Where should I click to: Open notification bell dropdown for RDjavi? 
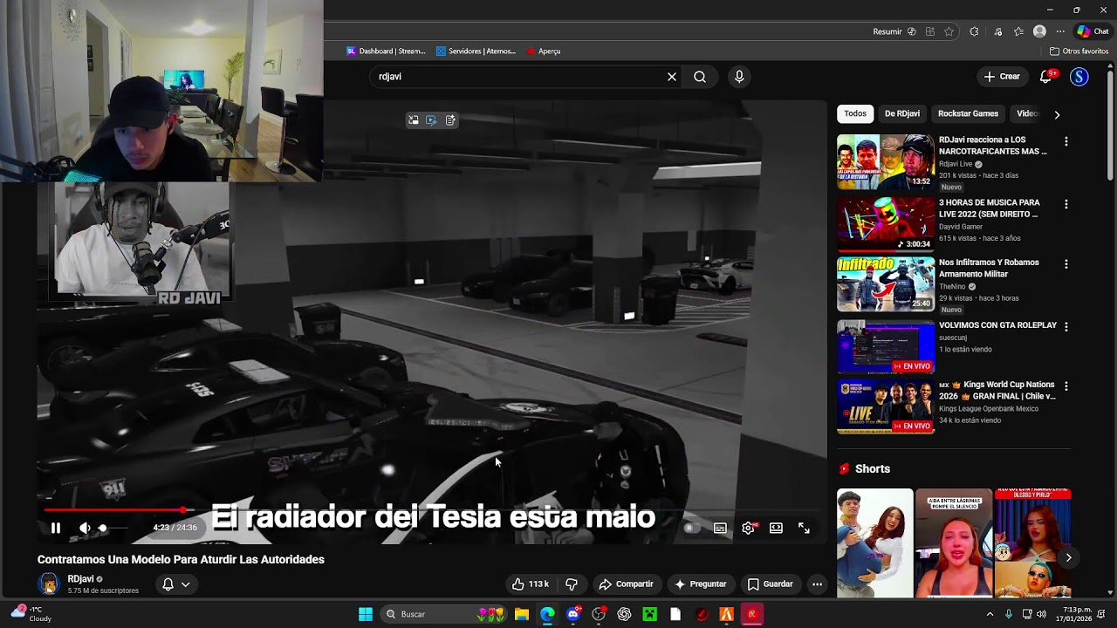(x=175, y=584)
